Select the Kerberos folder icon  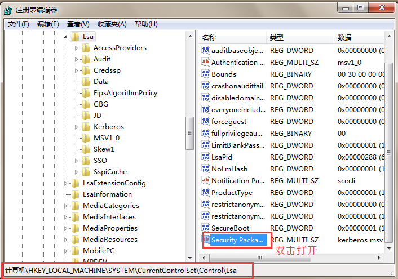pos(86,126)
